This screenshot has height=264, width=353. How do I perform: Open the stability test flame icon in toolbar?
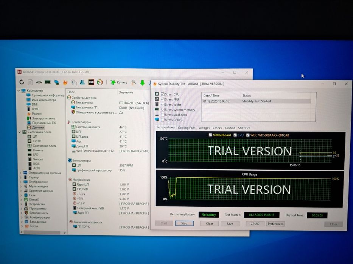(65, 82)
